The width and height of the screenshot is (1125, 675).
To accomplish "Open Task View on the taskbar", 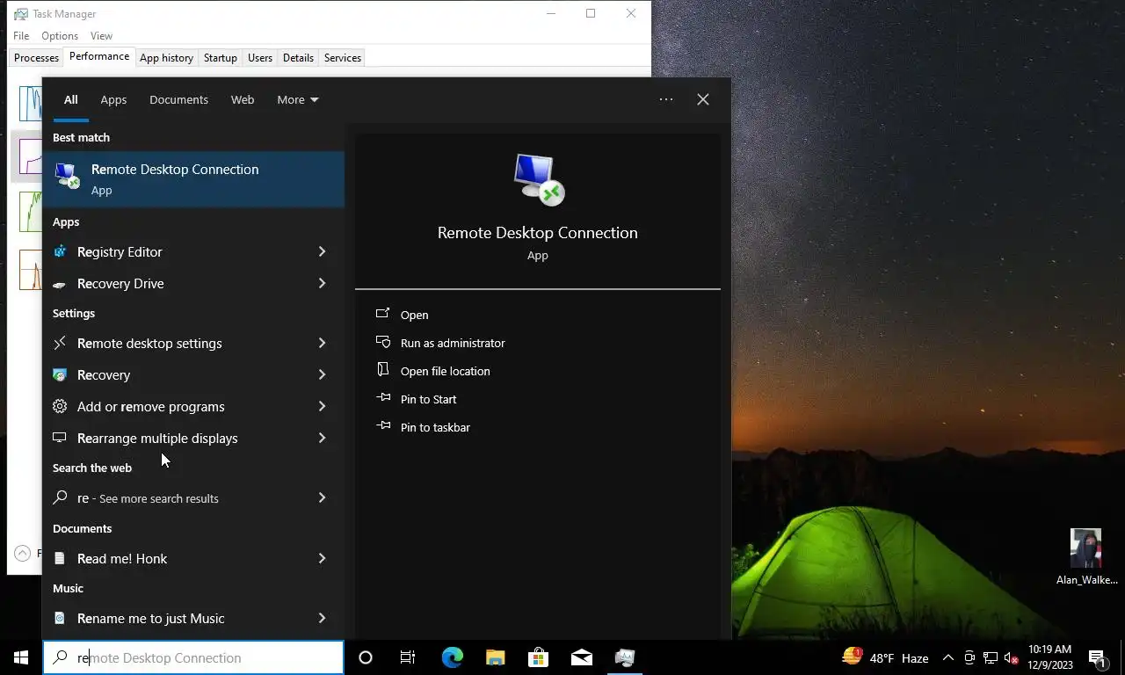I will point(408,657).
